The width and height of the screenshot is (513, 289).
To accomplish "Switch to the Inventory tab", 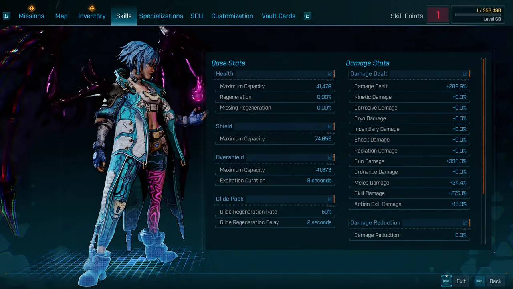I will pos(92,16).
